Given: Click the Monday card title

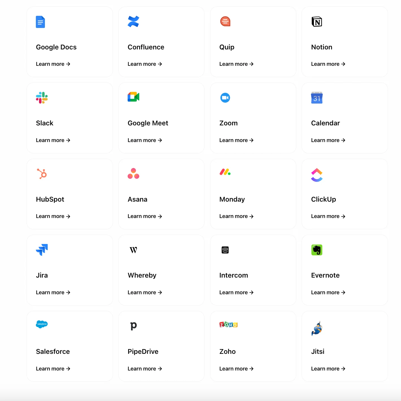Looking at the screenshot, I should (232, 199).
